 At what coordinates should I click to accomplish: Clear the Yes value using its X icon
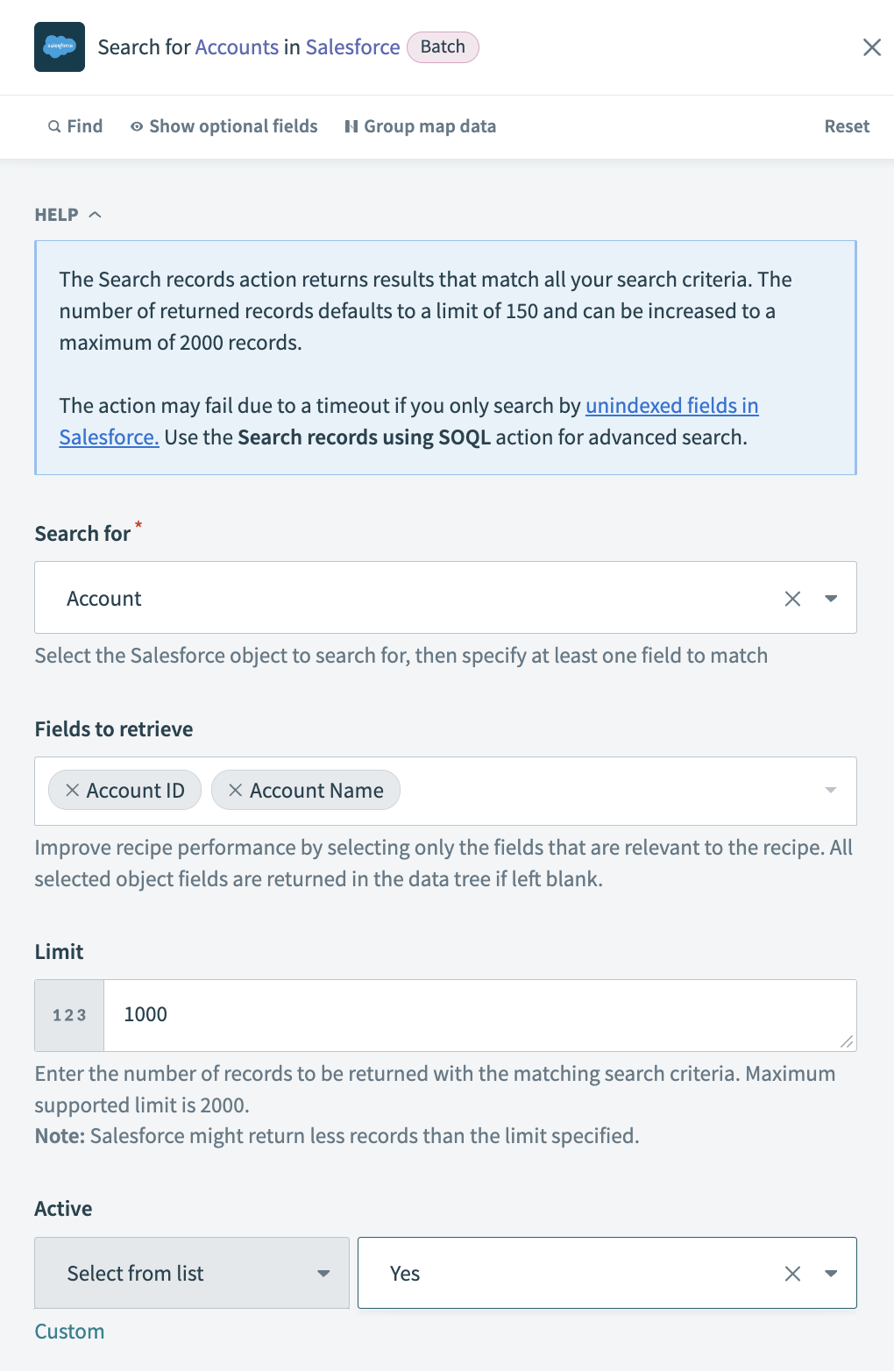coord(793,1273)
